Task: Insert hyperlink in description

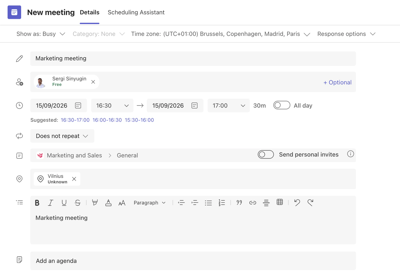Action: (x=253, y=203)
